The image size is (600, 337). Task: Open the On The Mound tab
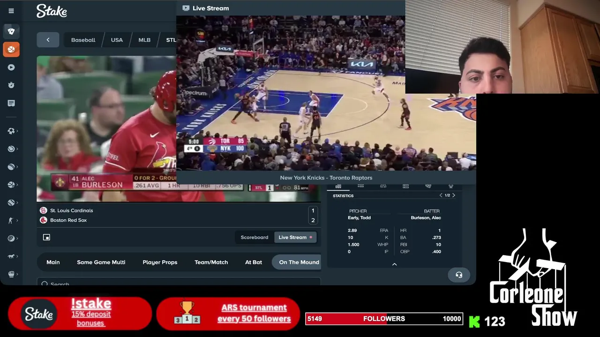(297, 262)
